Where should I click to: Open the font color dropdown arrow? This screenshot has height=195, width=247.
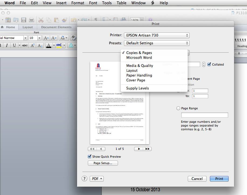(54, 45)
